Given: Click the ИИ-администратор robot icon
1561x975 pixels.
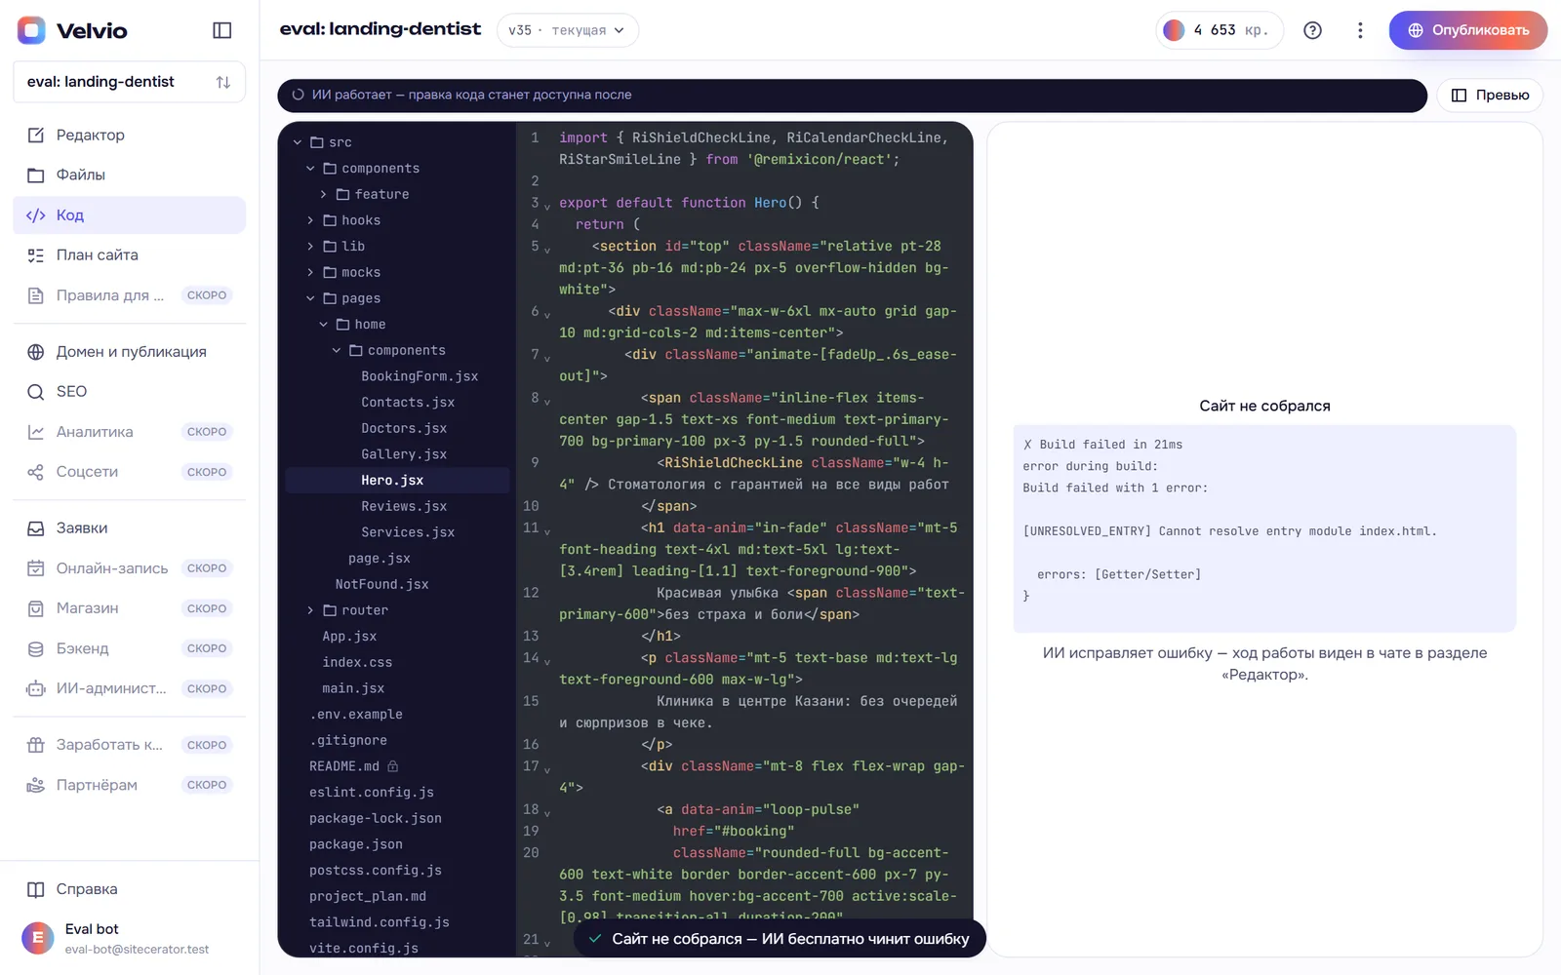Looking at the screenshot, I should click(36, 688).
